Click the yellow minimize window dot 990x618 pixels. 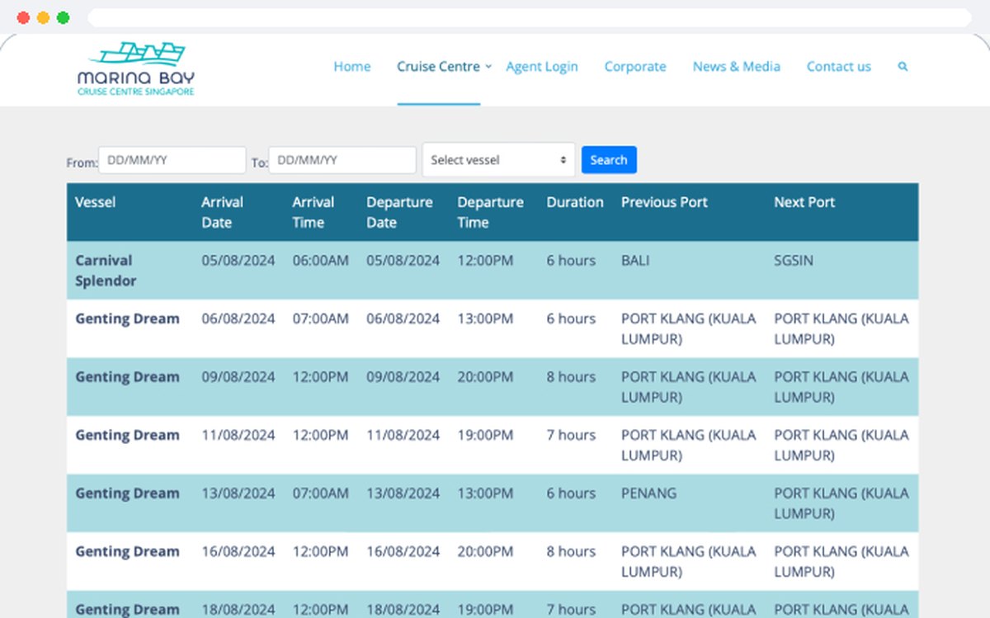pyautogui.click(x=43, y=17)
